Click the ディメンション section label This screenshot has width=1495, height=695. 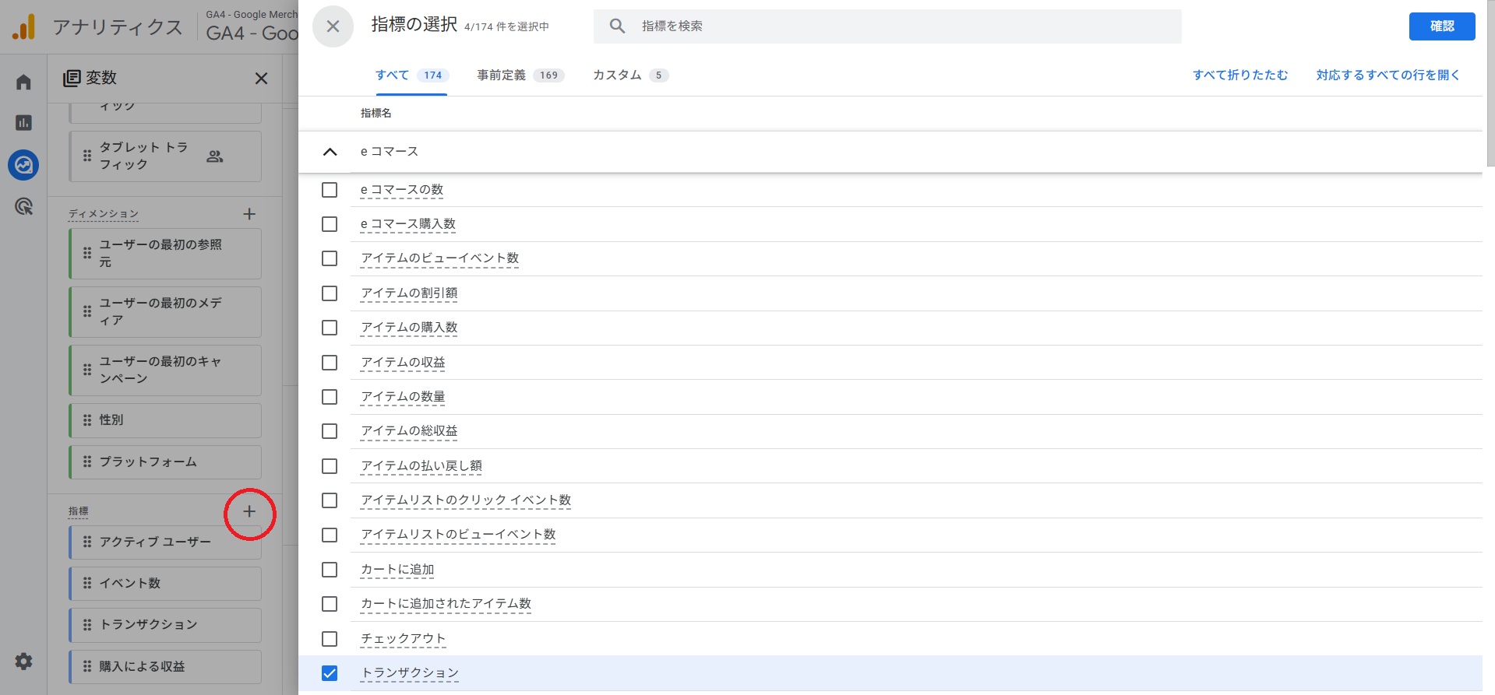(104, 214)
